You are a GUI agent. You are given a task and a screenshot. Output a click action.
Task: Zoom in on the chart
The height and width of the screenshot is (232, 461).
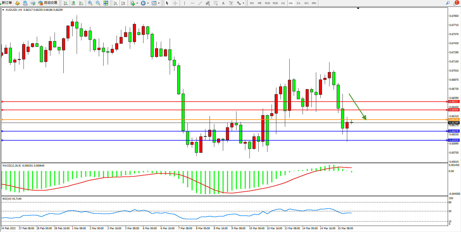[90, 3]
